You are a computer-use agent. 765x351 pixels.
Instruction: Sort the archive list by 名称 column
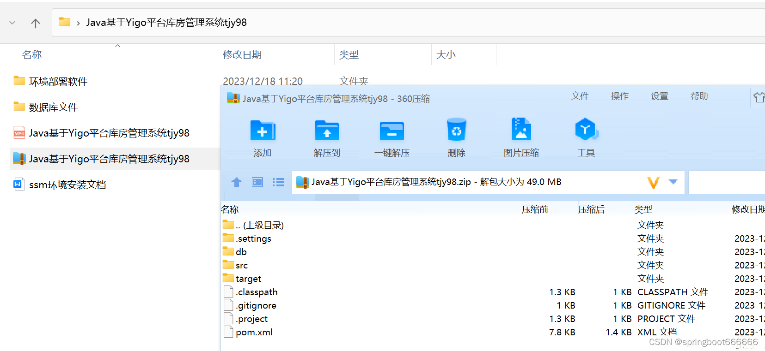230,209
